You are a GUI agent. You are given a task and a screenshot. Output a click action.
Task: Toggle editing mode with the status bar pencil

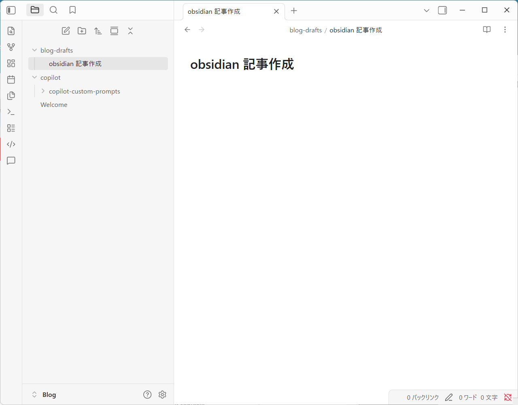point(449,397)
